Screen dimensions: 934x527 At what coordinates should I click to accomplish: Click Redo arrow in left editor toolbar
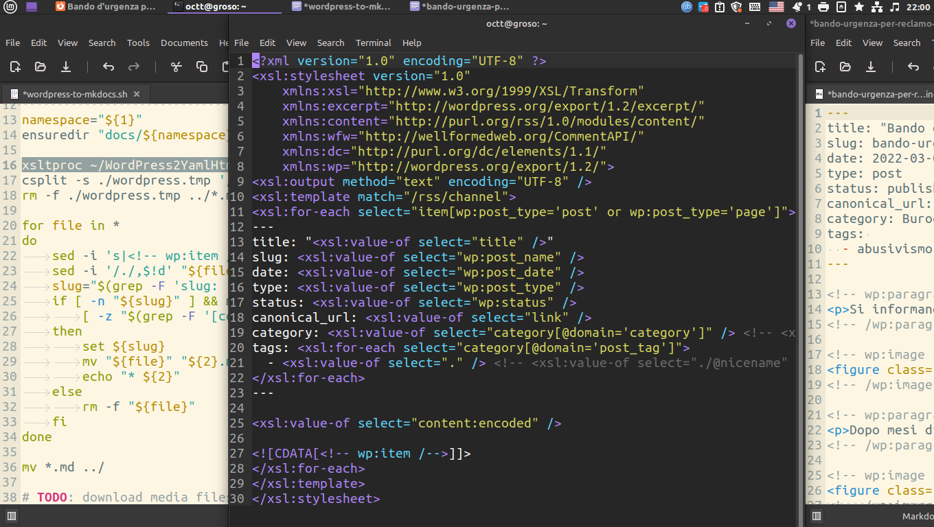click(x=134, y=67)
